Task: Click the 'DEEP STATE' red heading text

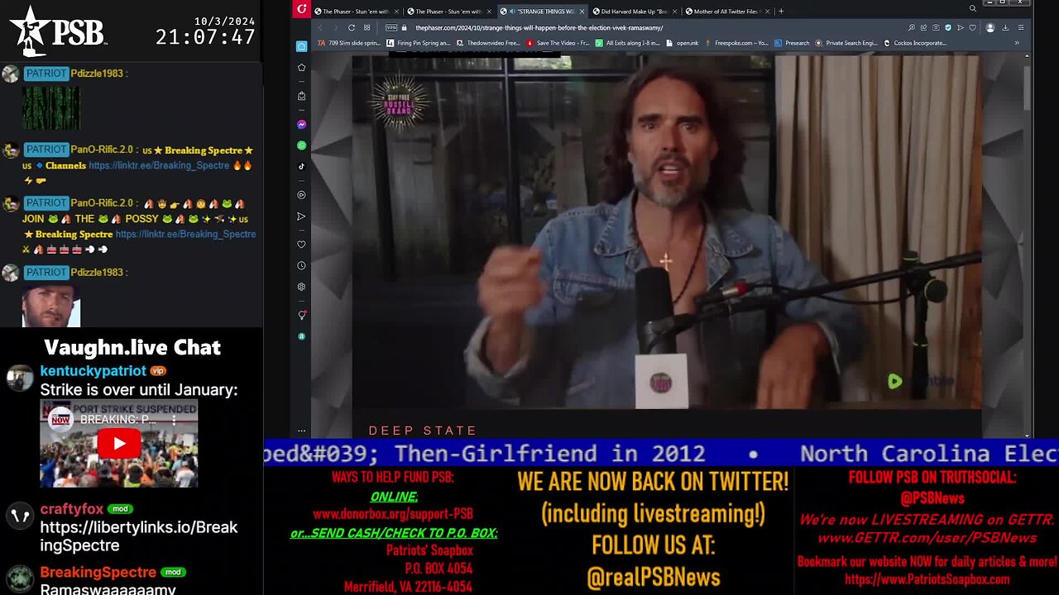Action: (423, 431)
